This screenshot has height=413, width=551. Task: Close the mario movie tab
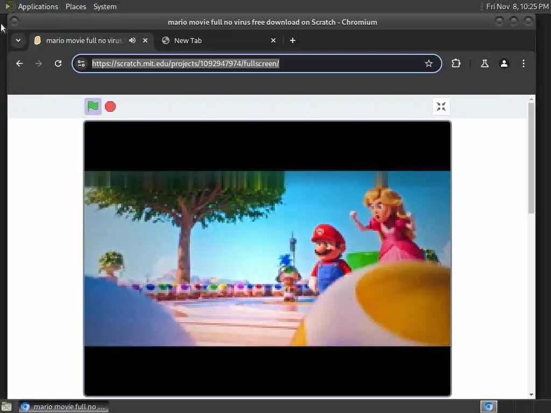(x=145, y=40)
